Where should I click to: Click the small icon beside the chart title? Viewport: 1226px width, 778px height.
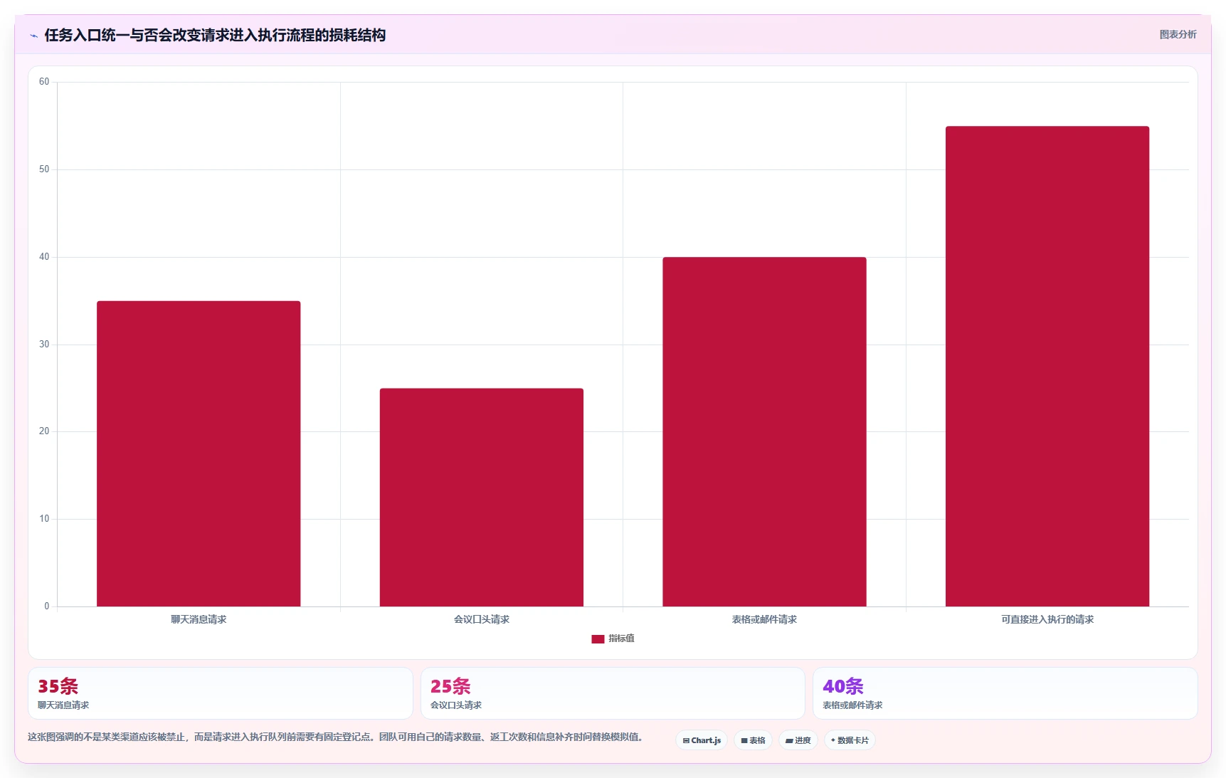pos(33,36)
